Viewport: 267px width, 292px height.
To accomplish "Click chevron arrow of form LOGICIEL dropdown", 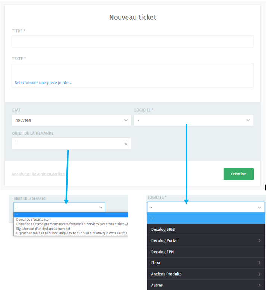I will [x=248, y=121].
